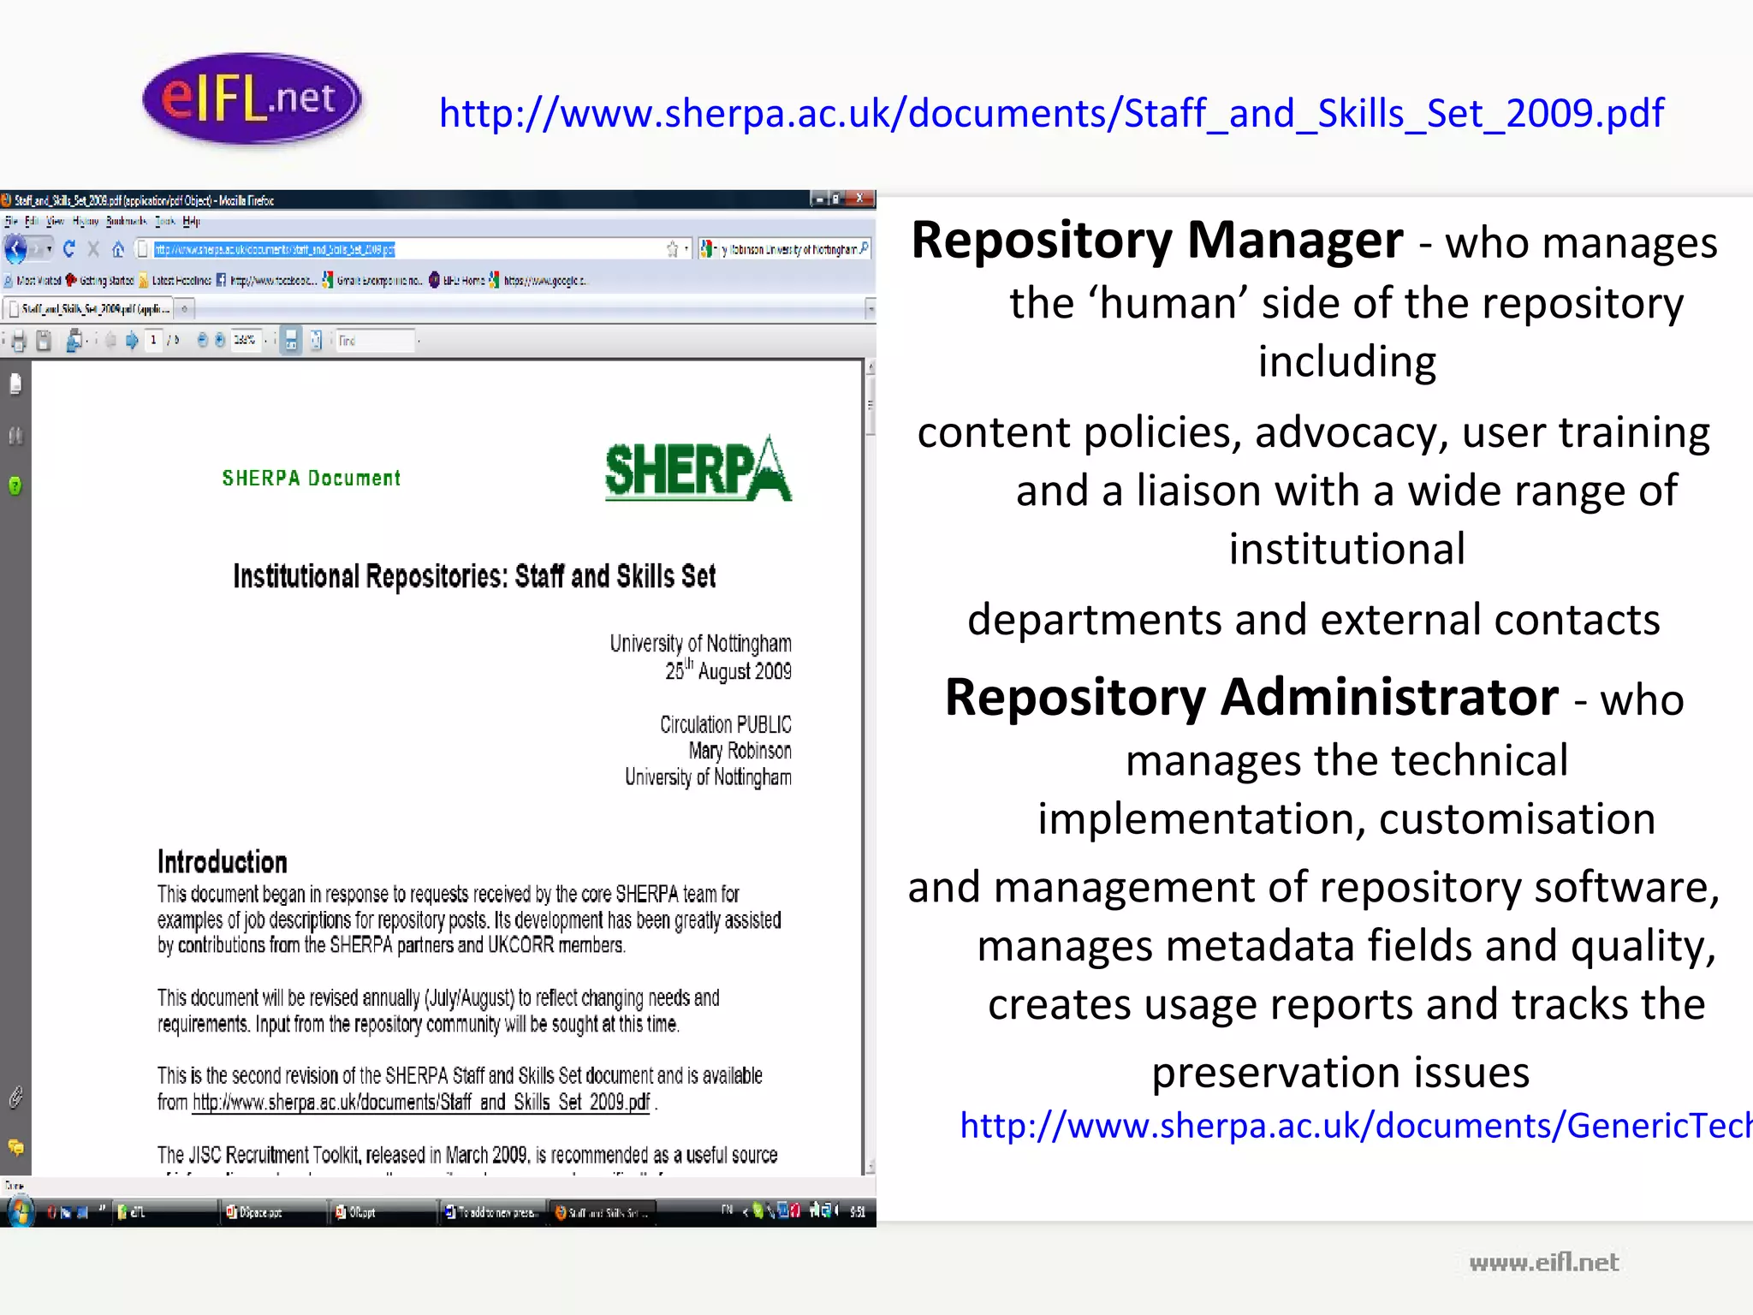This screenshot has height=1315, width=1753.
Task: Go to previous PDF page arrow
Action: (x=110, y=341)
